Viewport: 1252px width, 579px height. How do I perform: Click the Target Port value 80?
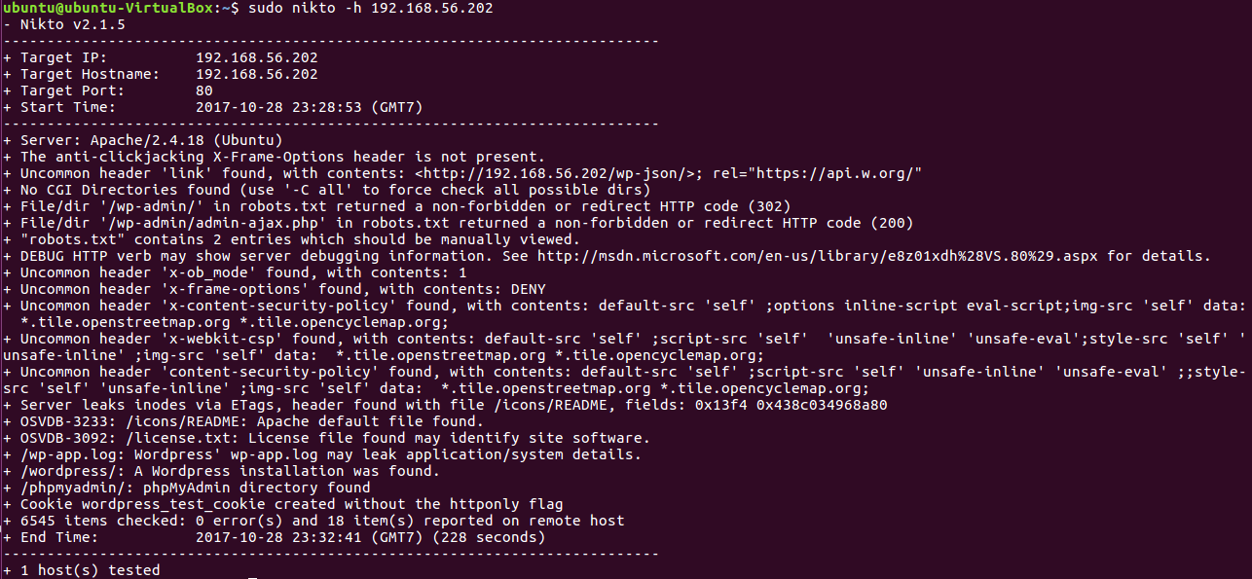204,90
